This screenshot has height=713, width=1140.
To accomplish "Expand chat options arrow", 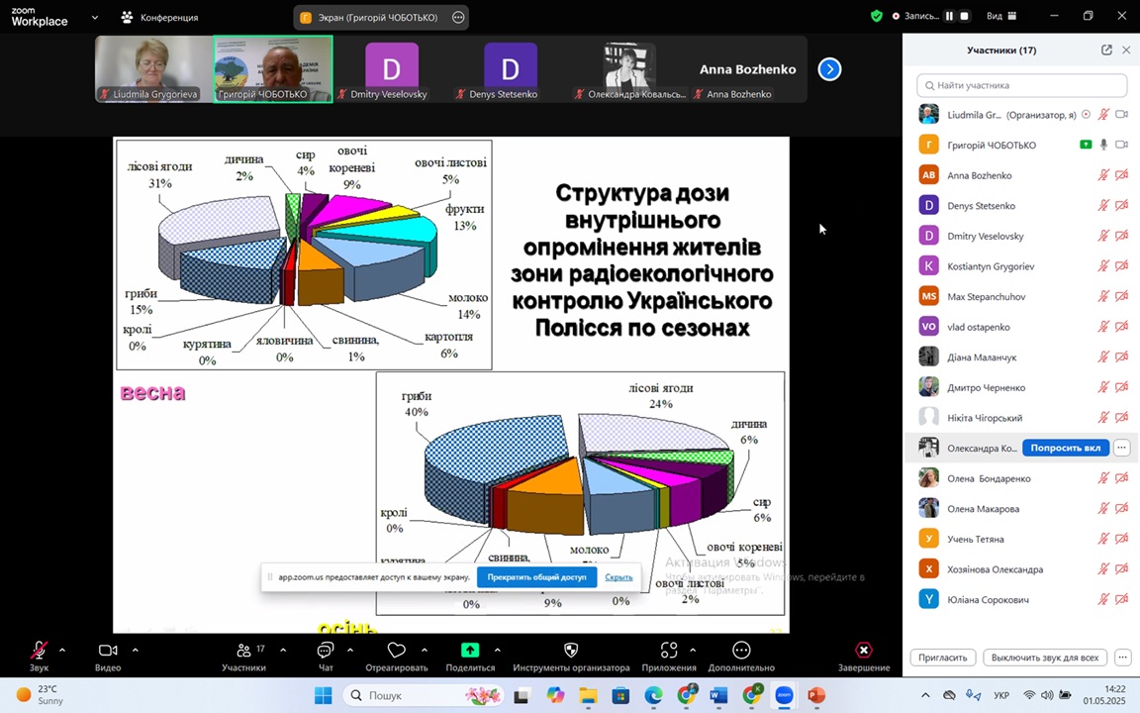I will pos(349,650).
